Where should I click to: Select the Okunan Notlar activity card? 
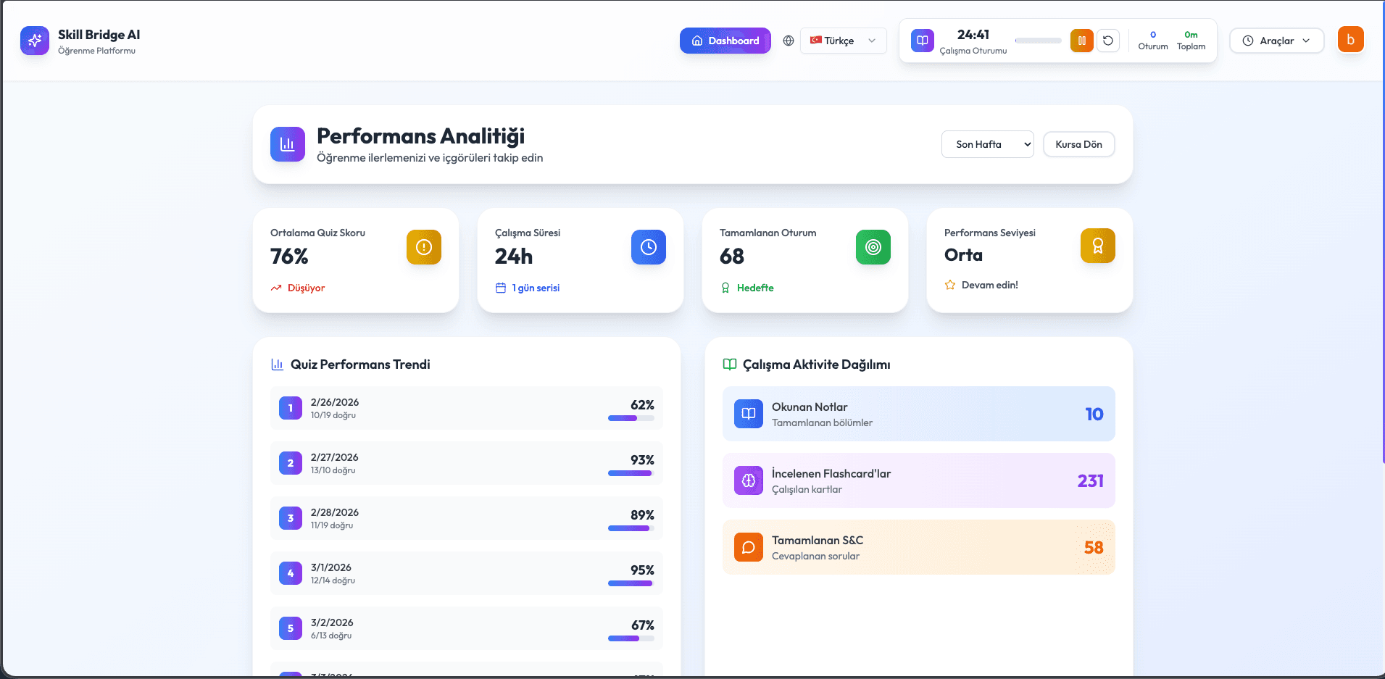click(918, 414)
